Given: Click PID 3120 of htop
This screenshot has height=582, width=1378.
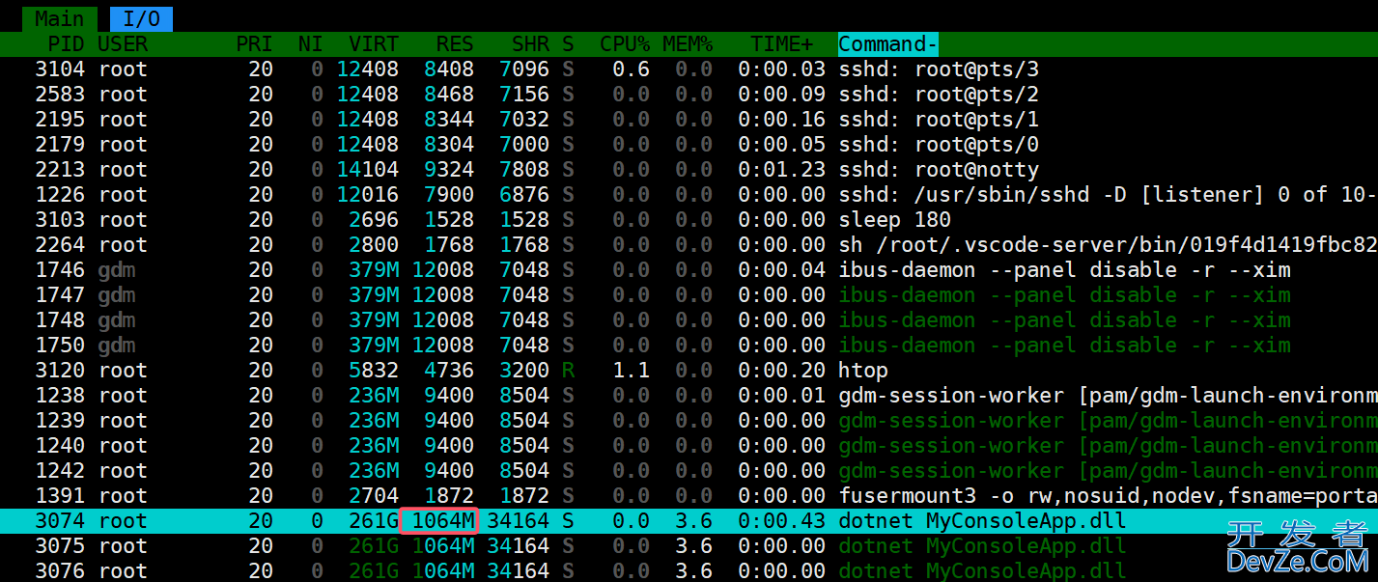Looking at the screenshot, I should [x=60, y=371].
